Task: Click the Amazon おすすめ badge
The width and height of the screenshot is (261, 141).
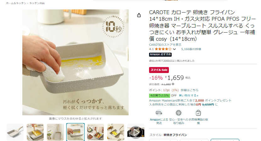Action: pyautogui.click(x=160, y=55)
